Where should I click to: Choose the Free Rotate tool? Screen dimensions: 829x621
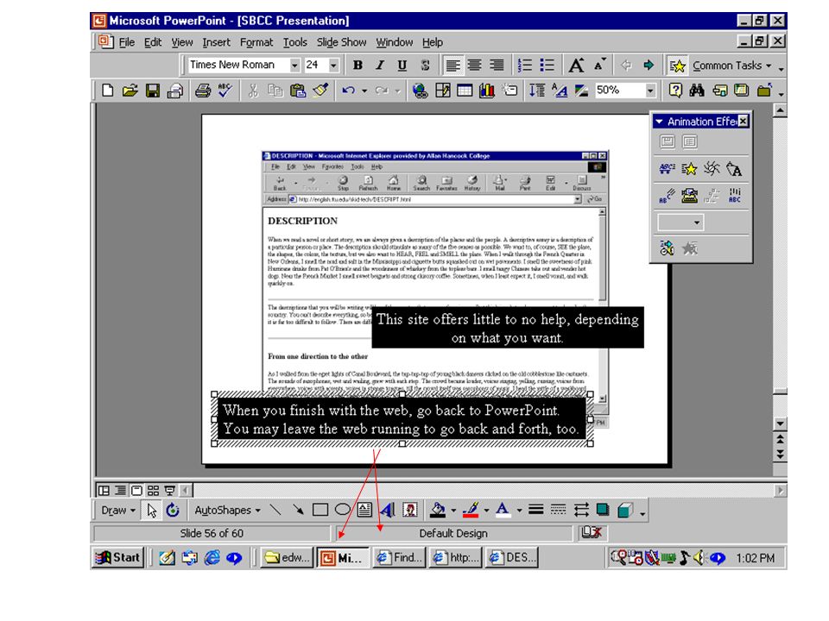coord(173,510)
